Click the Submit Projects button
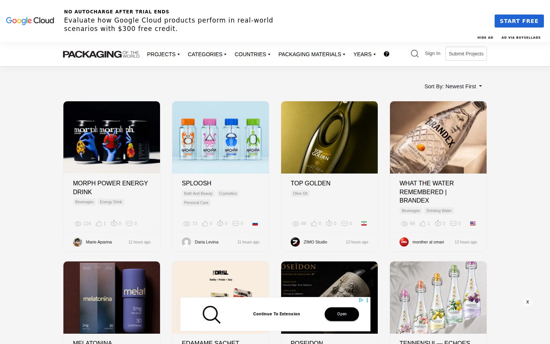550x344 pixels. (466, 54)
